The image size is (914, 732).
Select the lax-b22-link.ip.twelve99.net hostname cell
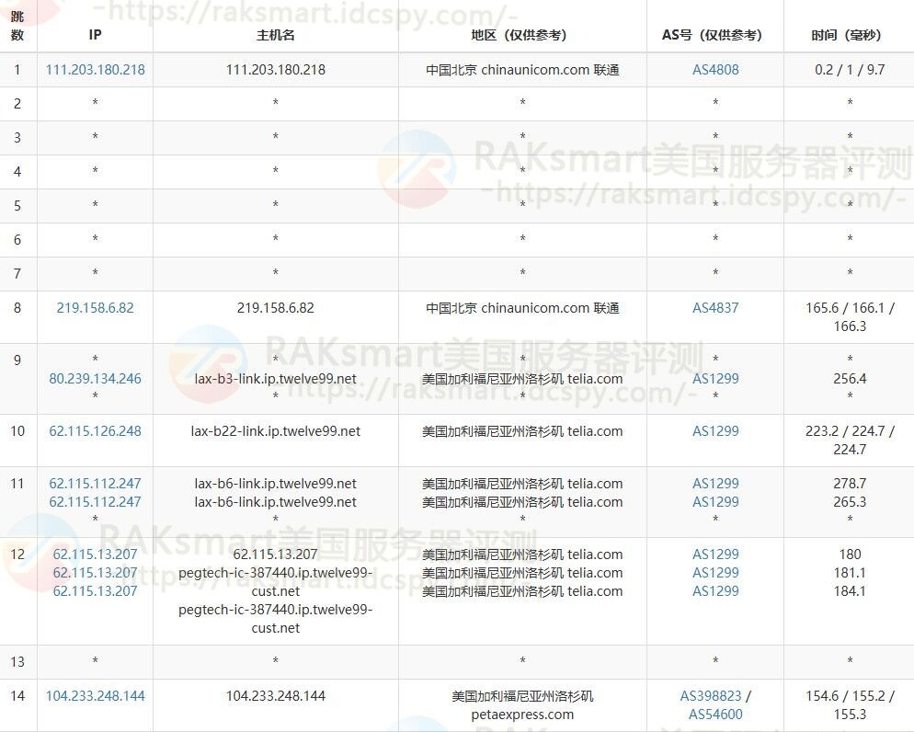pos(275,431)
